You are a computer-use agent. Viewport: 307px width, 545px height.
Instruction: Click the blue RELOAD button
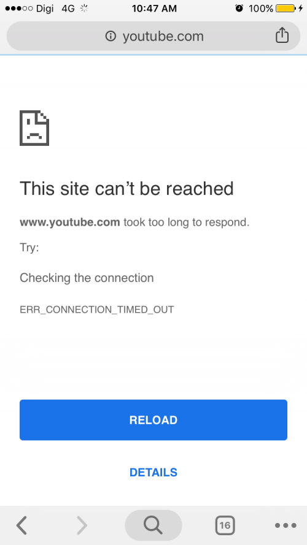[153, 420]
